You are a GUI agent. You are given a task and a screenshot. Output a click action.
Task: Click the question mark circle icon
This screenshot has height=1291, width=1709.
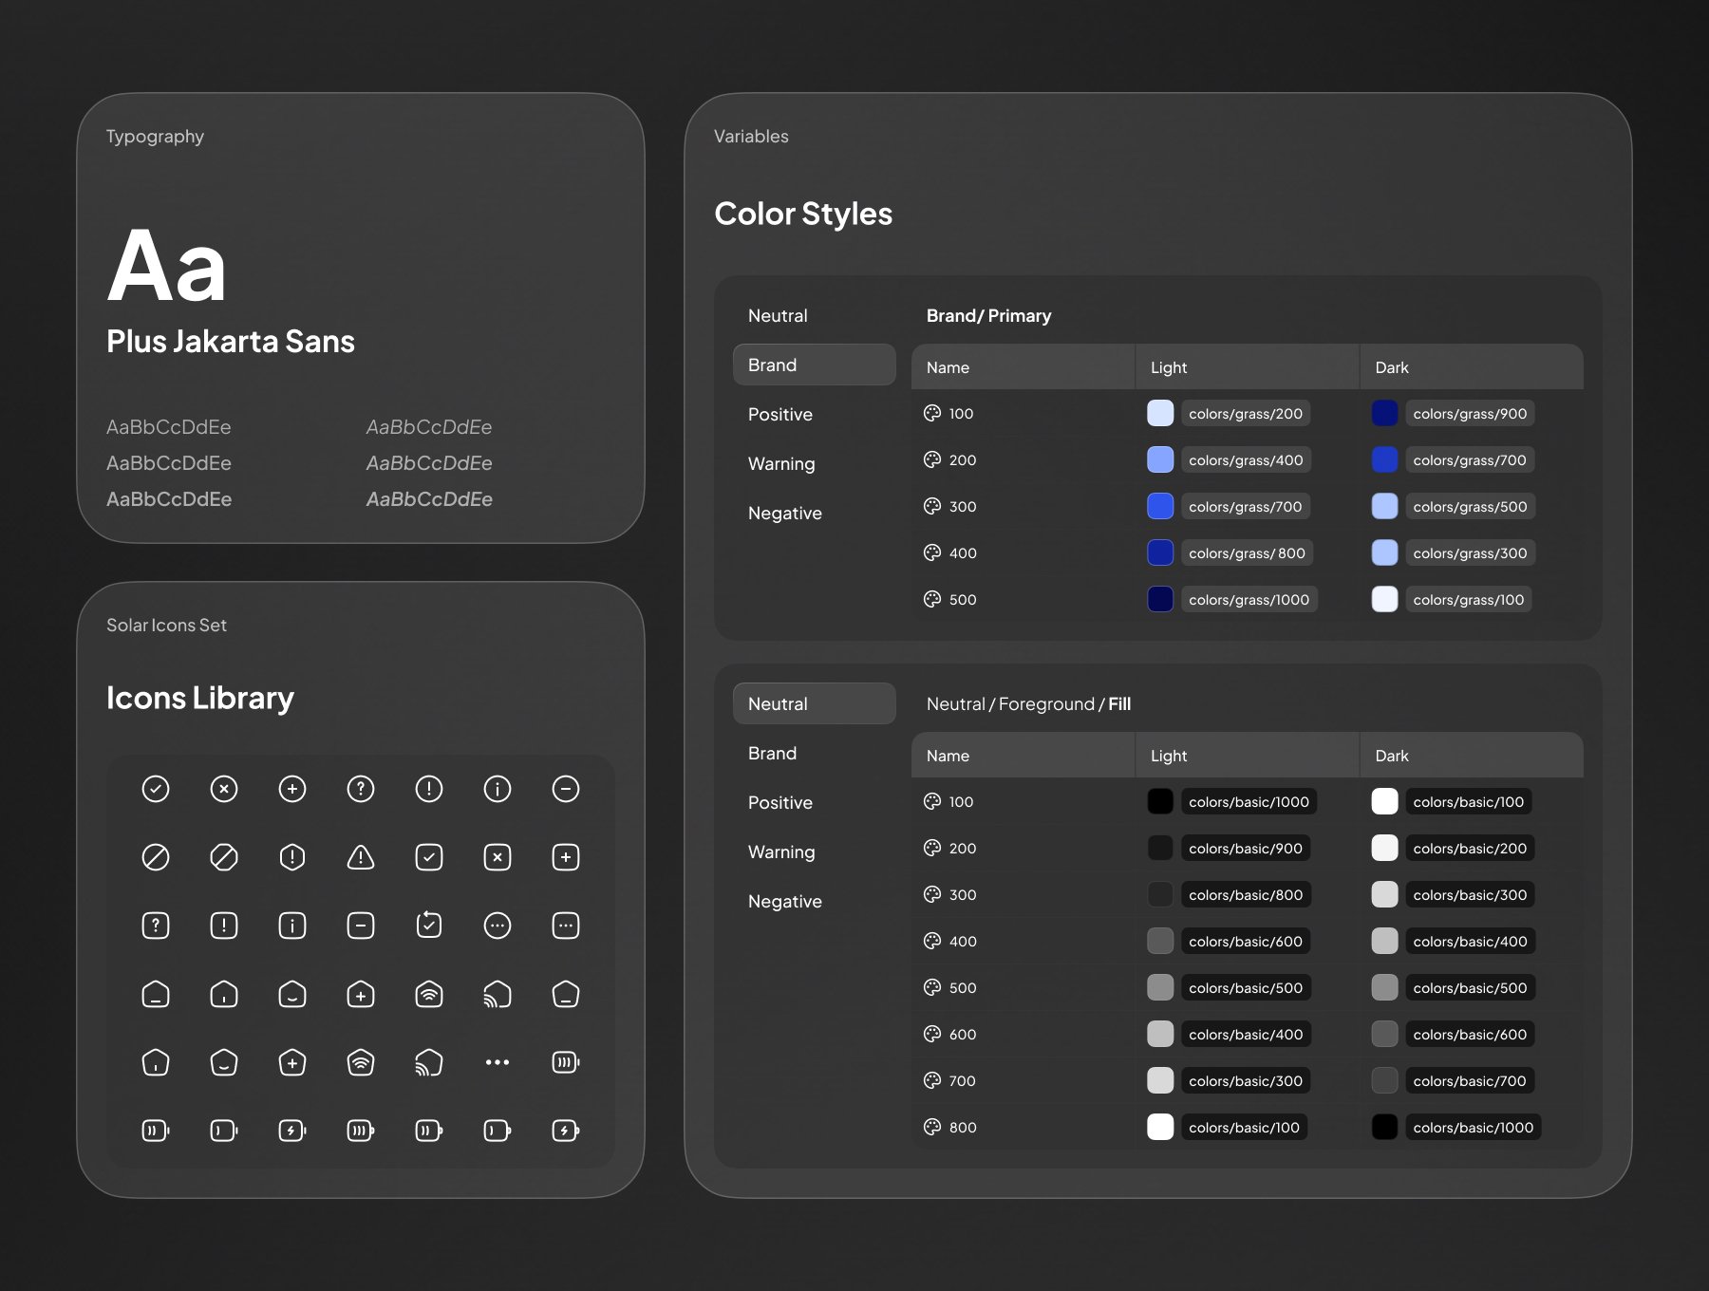361,789
